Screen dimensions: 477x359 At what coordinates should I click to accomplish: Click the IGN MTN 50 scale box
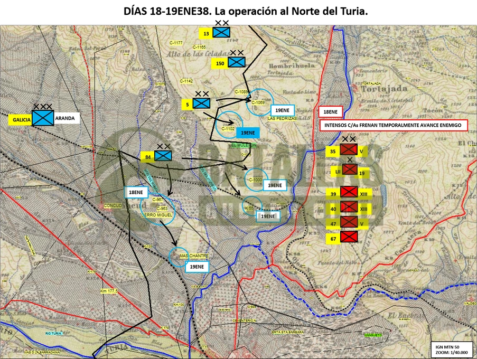[452, 349]
